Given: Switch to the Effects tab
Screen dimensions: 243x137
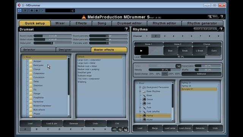Looking at the screenshot, I should [x=81, y=23].
